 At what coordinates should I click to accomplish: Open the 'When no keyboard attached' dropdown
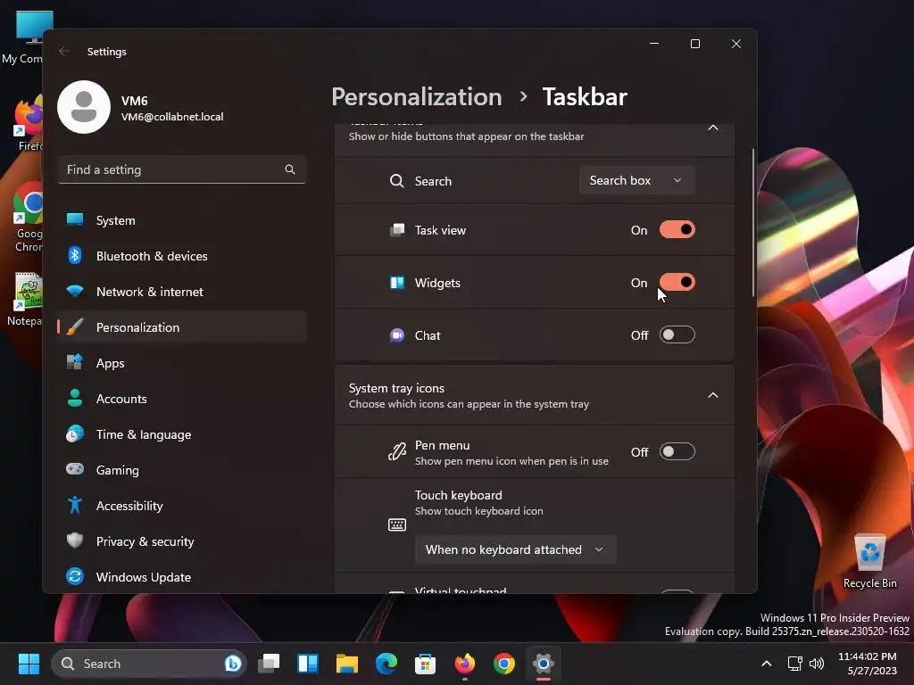point(515,549)
